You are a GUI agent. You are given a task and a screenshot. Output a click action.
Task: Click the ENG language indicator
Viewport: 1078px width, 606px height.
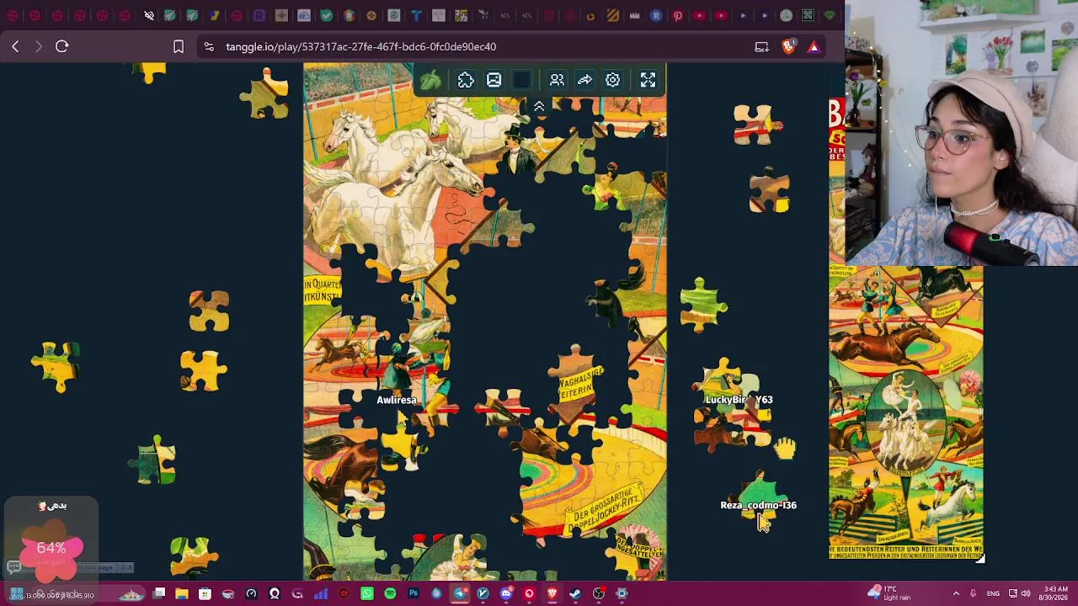[x=993, y=593]
